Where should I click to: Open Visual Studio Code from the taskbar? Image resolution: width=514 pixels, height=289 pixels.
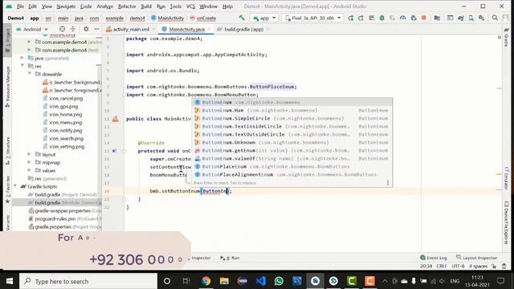point(260,281)
